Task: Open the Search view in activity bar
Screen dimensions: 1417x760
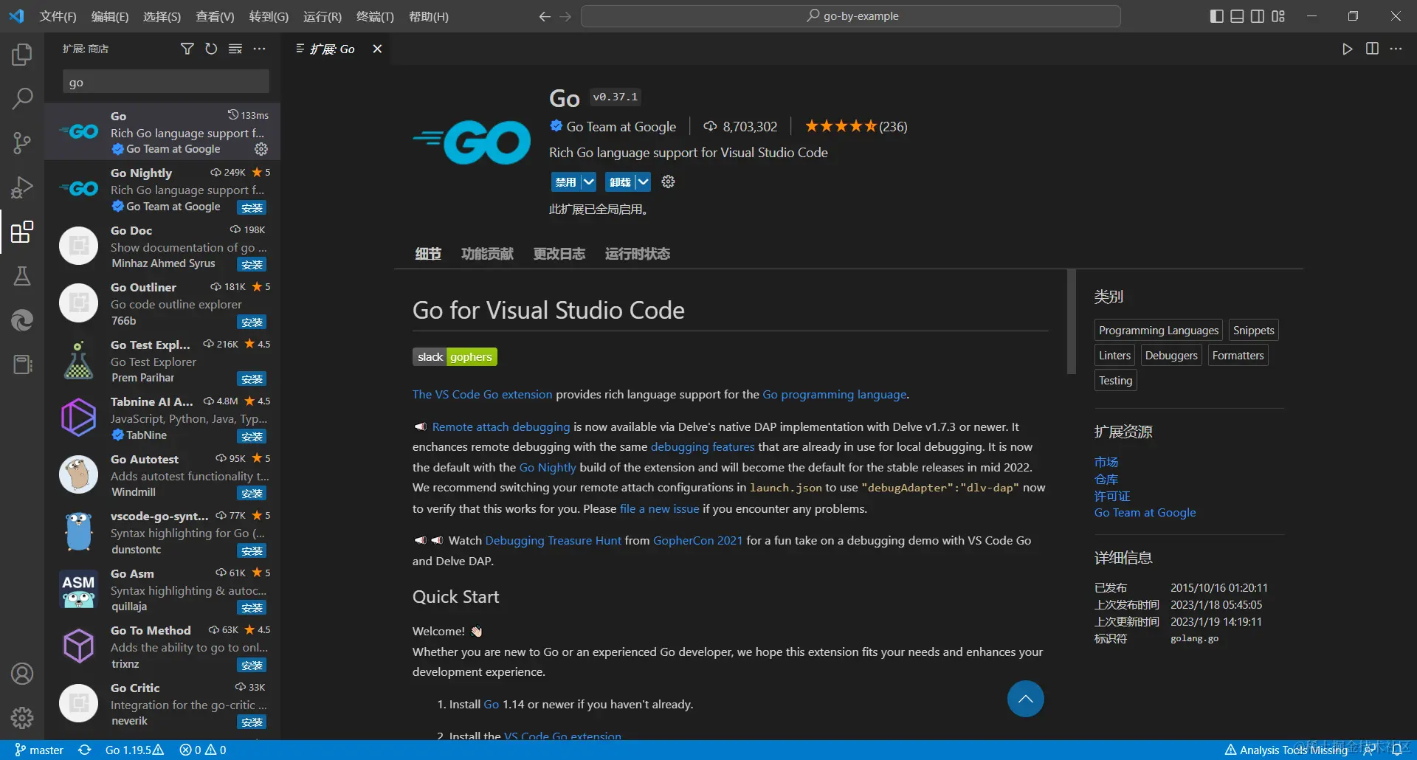Action: [x=22, y=98]
